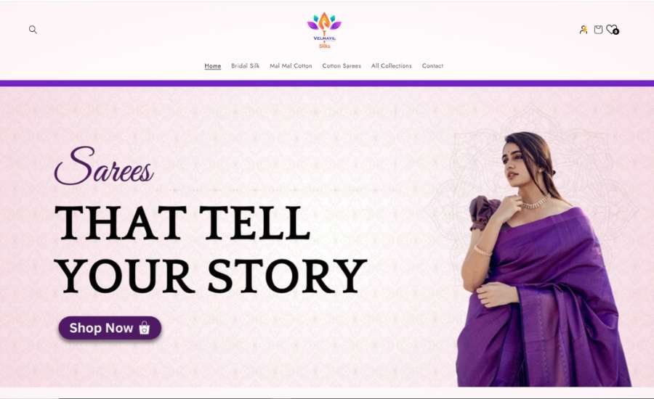Click the Velmayil Silks logo text
Image resolution: width=654 pixels, height=399 pixels.
(x=325, y=42)
